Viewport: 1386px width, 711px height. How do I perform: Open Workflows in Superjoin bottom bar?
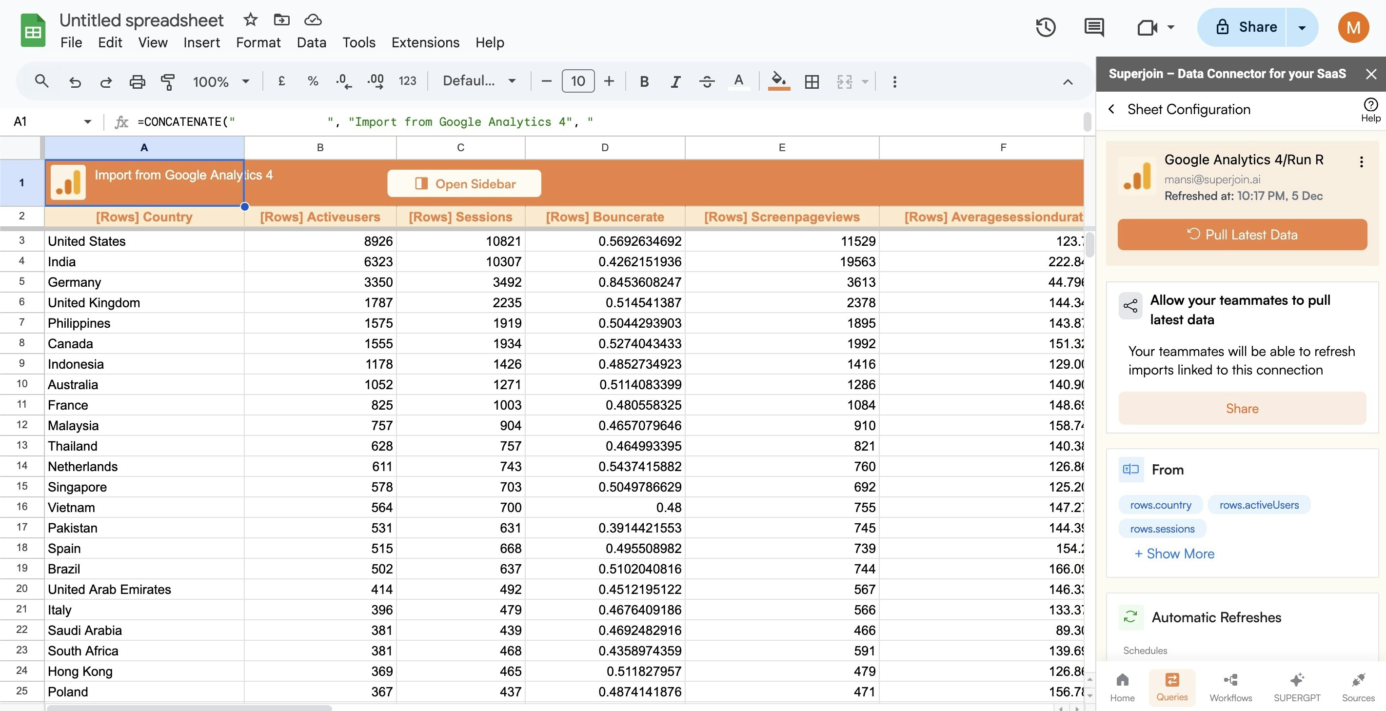(1230, 687)
